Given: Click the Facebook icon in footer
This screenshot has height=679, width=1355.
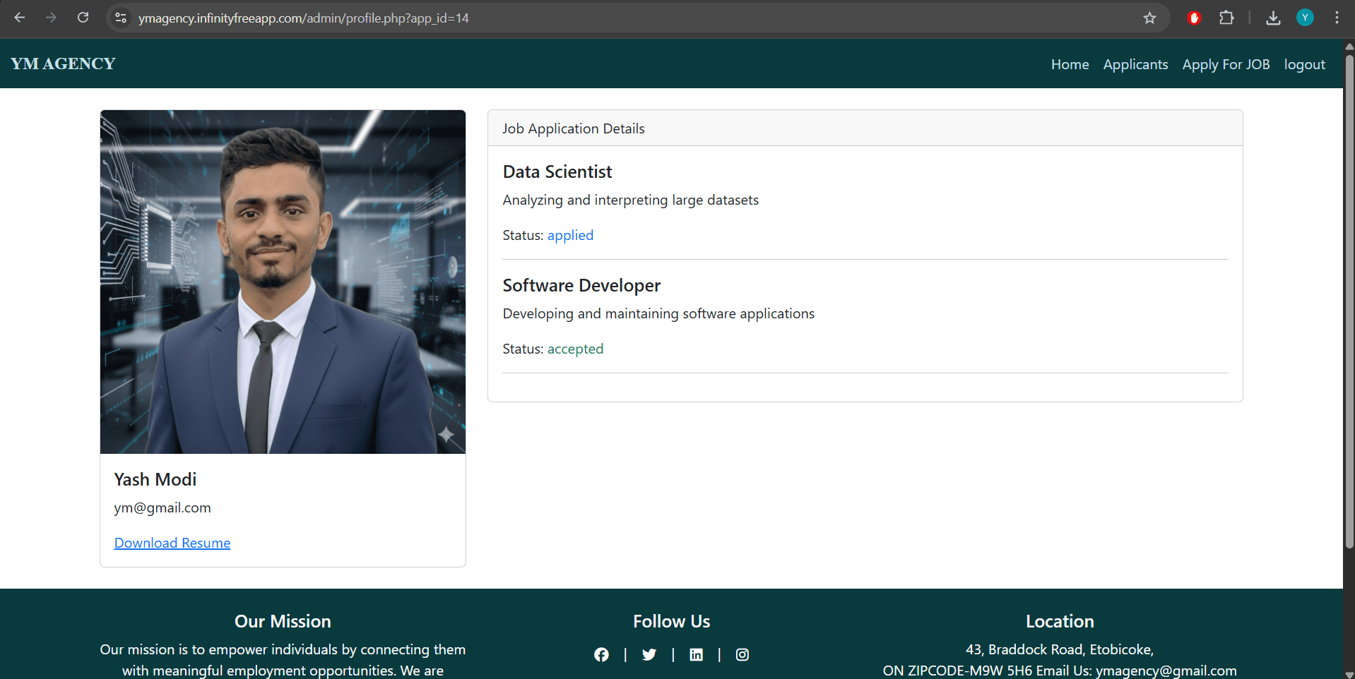Looking at the screenshot, I should pos(601,655).
